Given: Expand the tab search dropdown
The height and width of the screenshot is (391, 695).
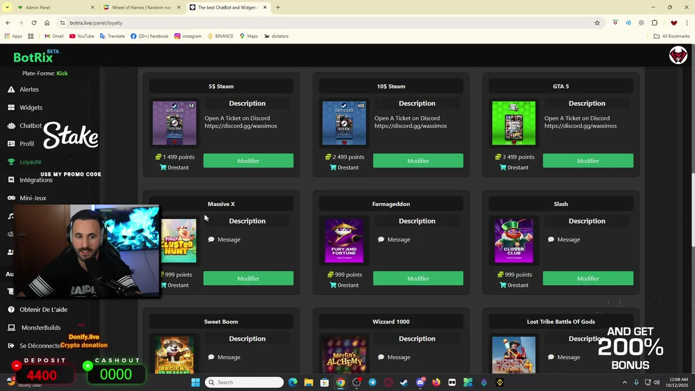Looking at the screenshot, I should [x=7, y=8].
